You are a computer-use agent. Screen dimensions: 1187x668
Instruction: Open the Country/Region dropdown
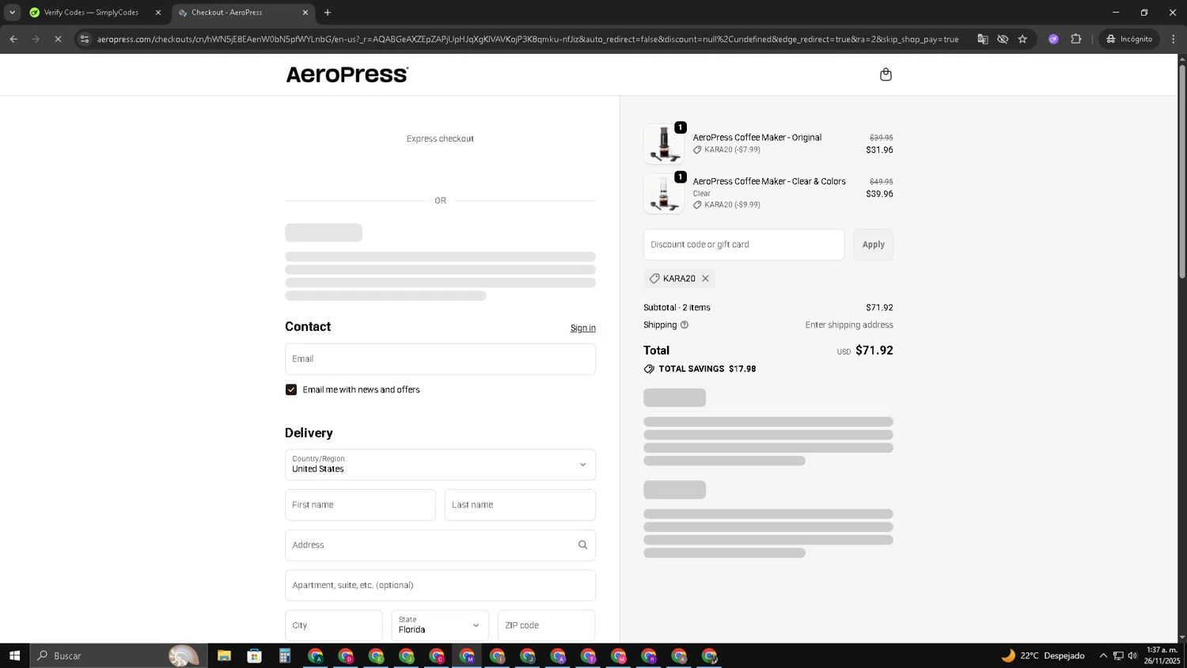click(x=440, y=465)
